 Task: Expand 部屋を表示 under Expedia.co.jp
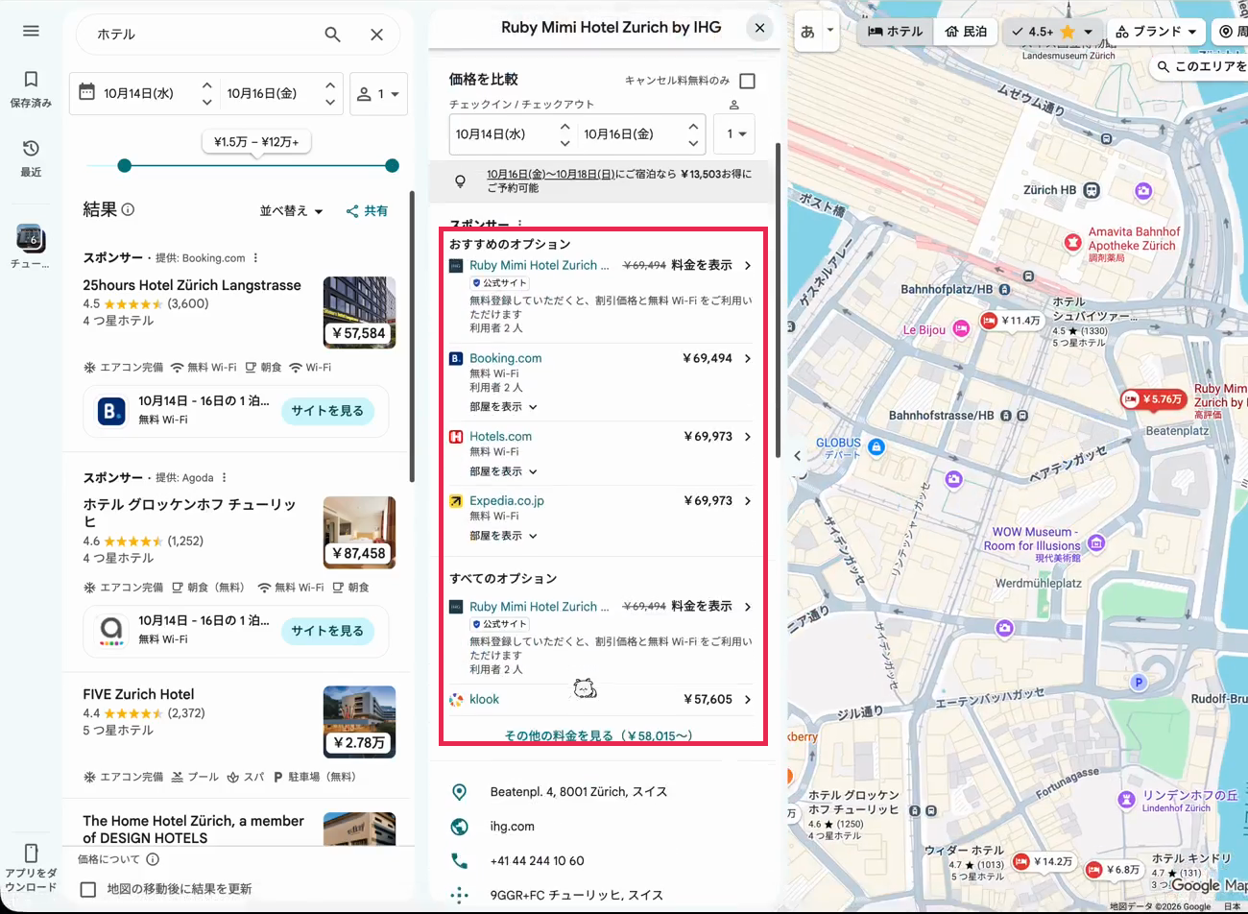click(x=503, y=536)
